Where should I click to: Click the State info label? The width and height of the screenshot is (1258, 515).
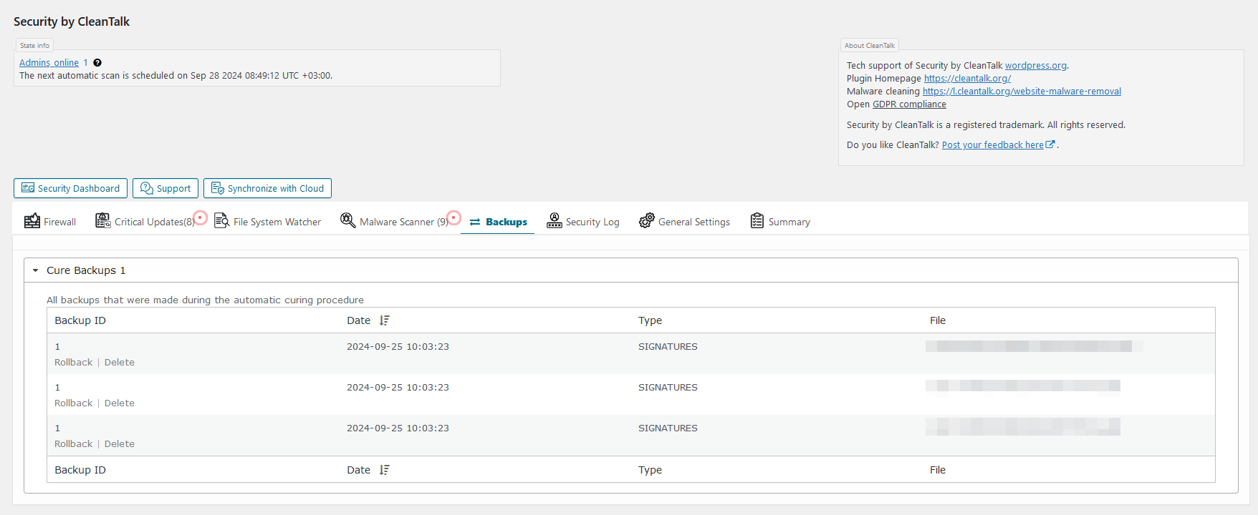[x=34, y=45]
